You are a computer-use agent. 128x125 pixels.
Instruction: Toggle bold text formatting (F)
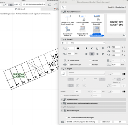86,49
